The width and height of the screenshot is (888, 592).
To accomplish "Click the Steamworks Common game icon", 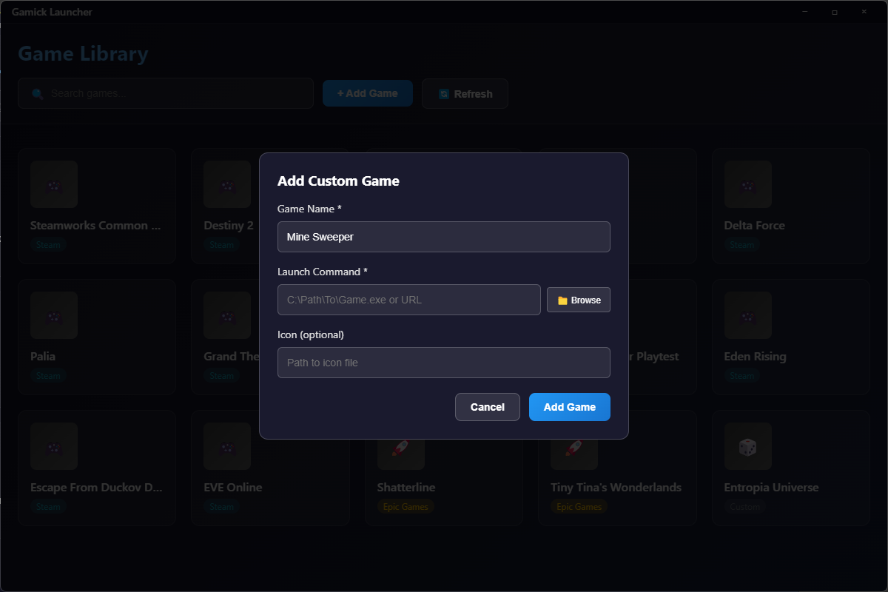I will coord(54,184).
